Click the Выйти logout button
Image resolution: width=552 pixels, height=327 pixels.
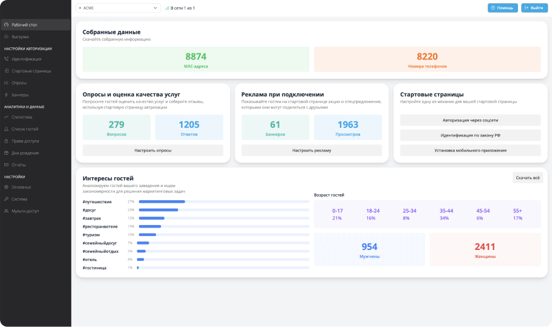(534, 8)
